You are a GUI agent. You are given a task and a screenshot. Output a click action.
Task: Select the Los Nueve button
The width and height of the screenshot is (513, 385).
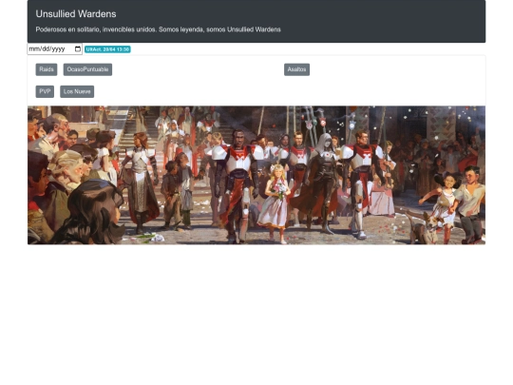[77, 91]
